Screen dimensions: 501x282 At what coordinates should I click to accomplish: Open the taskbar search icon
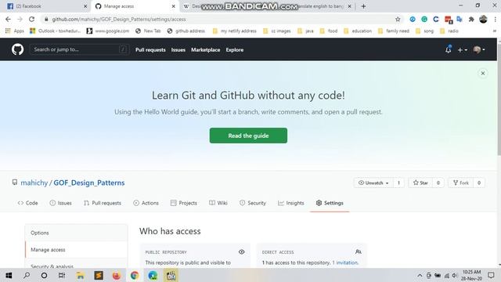pos(27,275)
